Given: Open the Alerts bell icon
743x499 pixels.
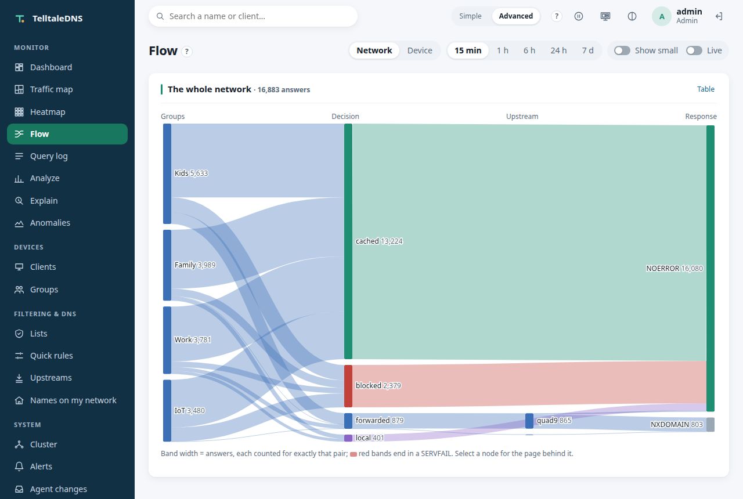Looking at the screenshot, I should coord(19,467).
